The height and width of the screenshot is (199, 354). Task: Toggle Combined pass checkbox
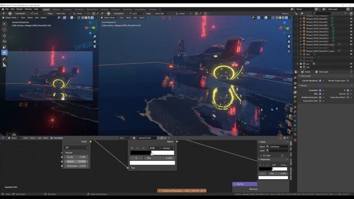pyautogui.click(x=320, y=91)
